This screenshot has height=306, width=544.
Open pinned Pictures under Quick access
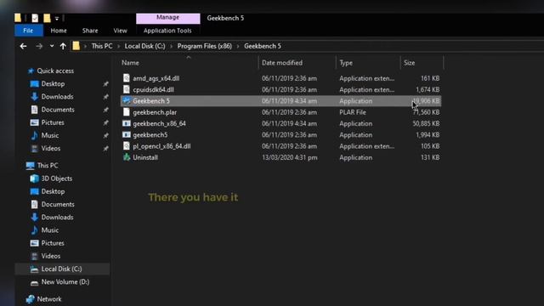click(53, 122)
